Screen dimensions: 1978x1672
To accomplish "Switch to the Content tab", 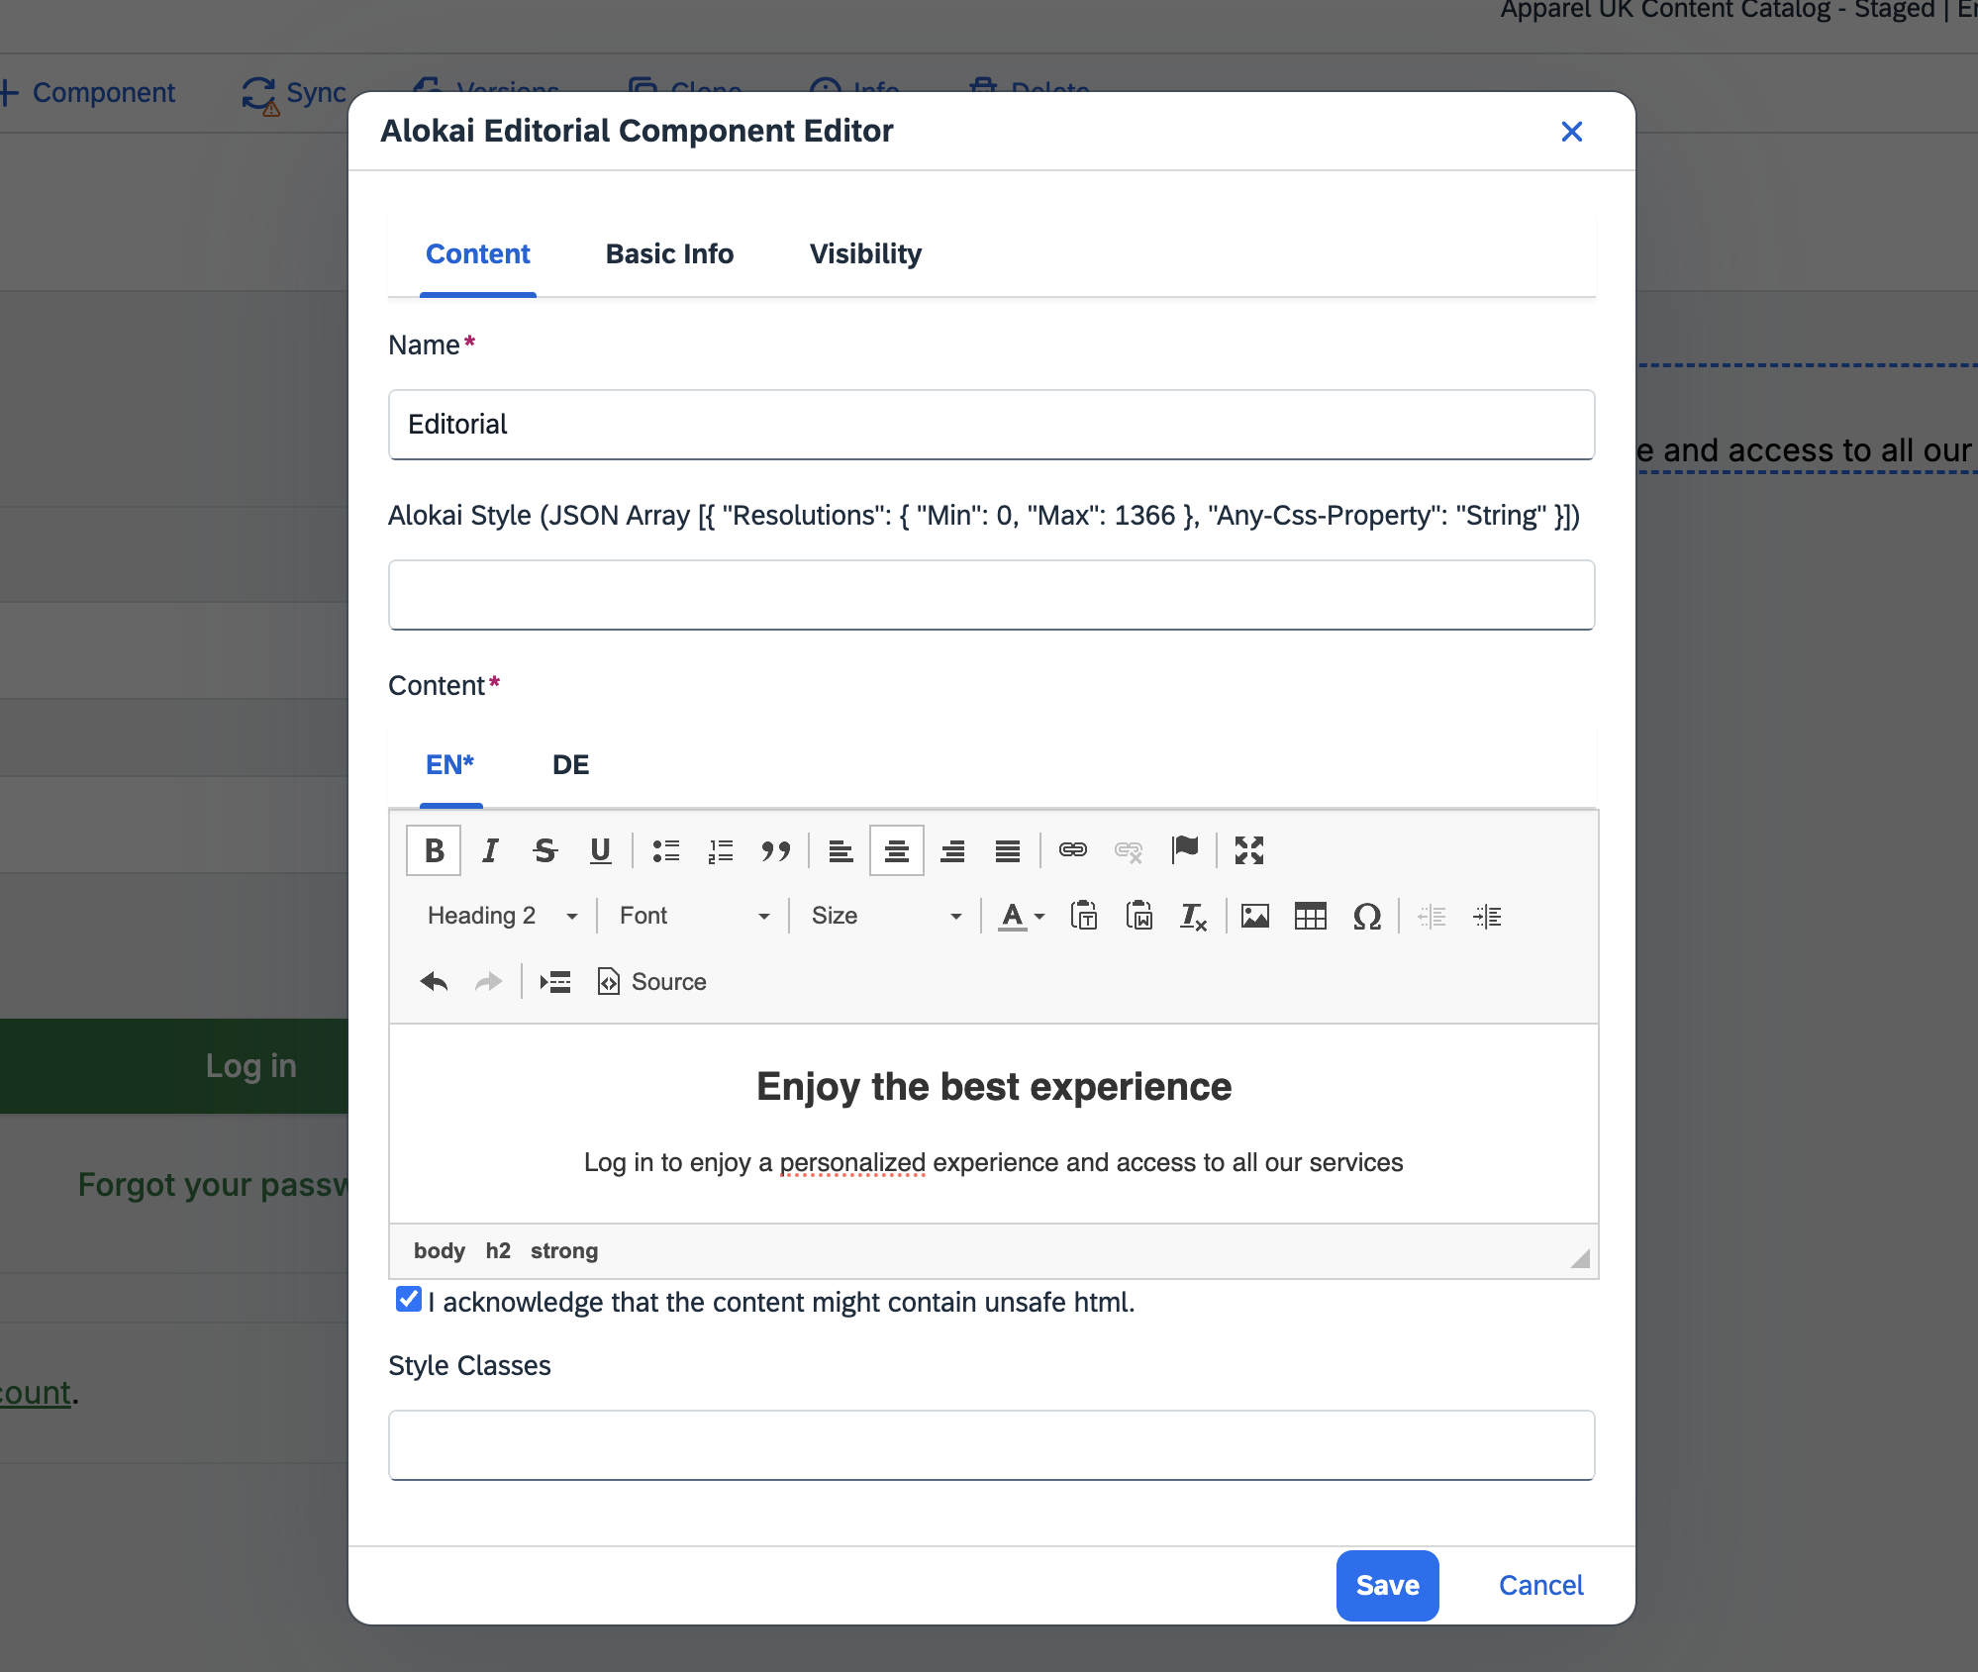I will tap(478, 254).
